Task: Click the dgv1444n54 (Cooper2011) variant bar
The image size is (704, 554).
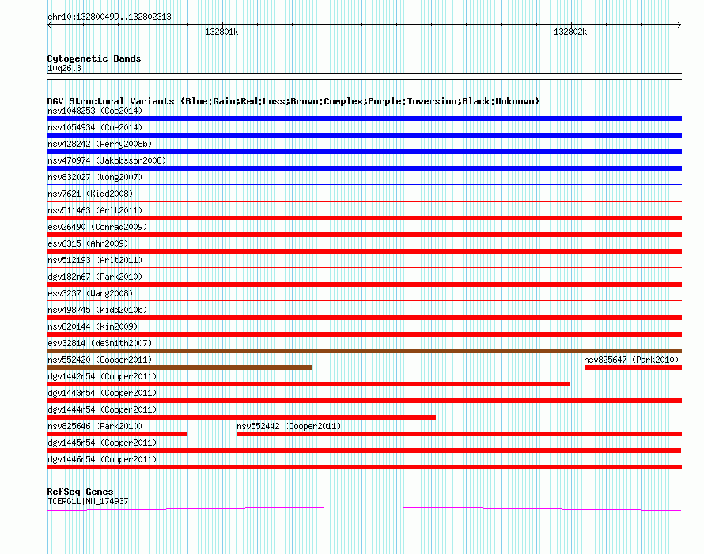Action: point(241,417)
